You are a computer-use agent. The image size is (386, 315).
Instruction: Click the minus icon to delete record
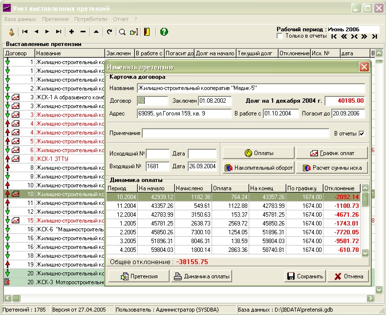tap(83, 32)
